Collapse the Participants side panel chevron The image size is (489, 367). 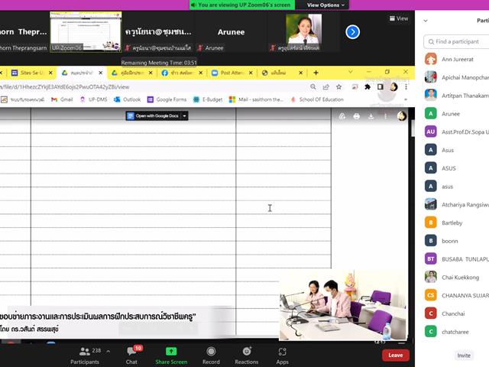click(426, 21)
